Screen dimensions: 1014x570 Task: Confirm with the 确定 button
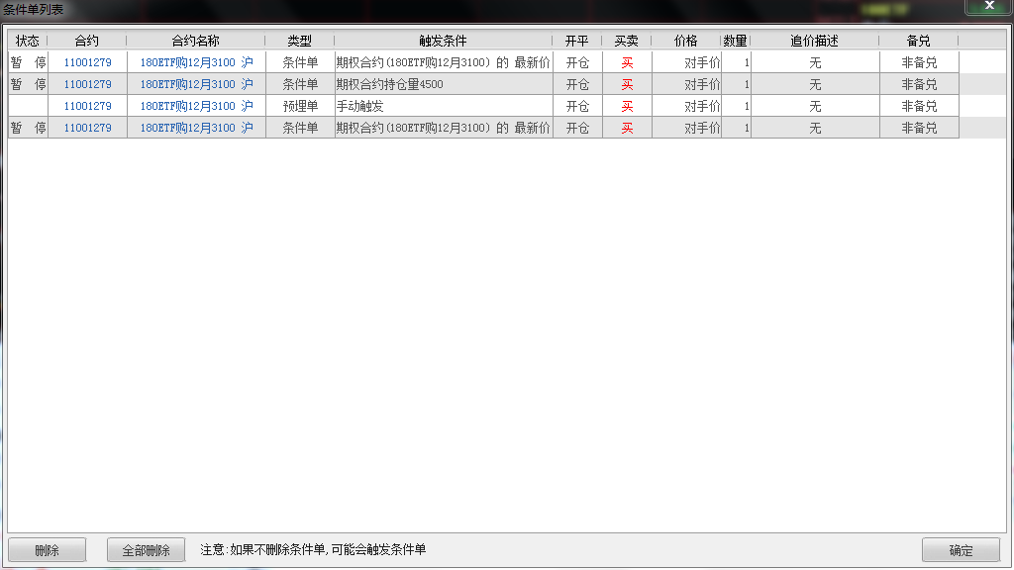959,549
